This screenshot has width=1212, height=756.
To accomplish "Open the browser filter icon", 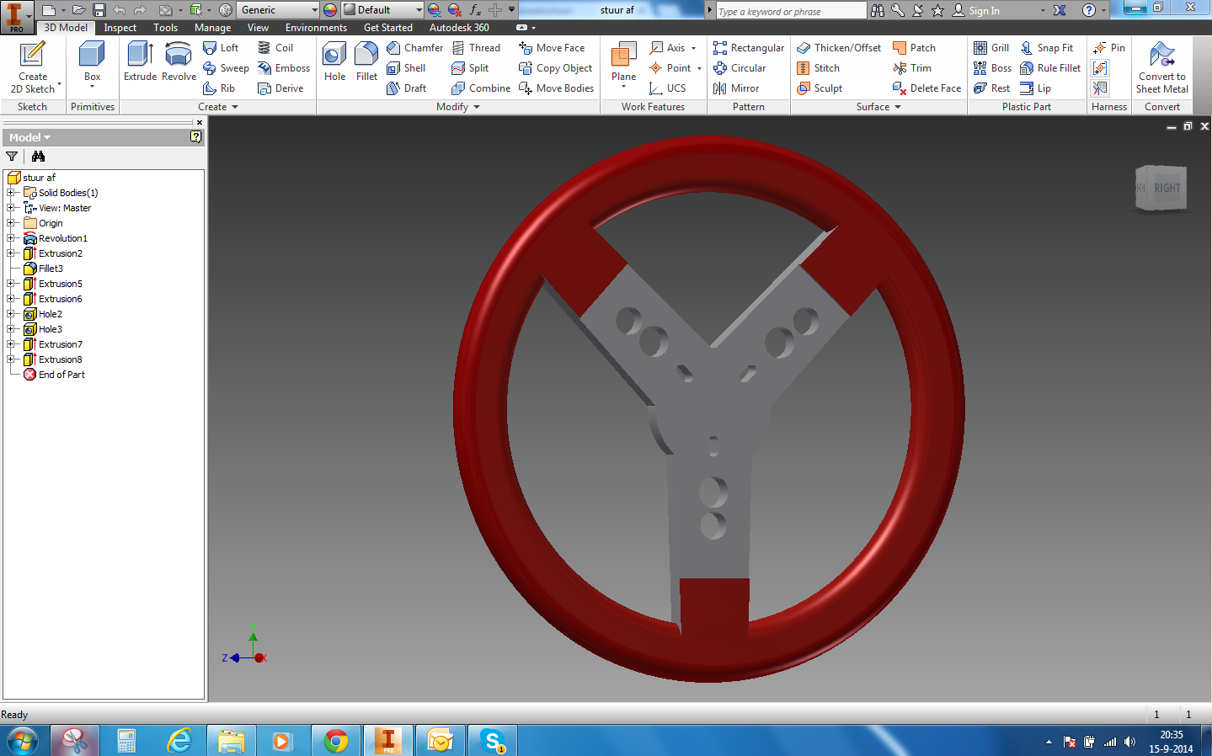I will pos(12,157).
